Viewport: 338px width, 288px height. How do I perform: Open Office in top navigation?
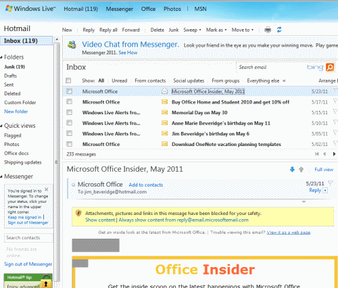tap(148, 9)
